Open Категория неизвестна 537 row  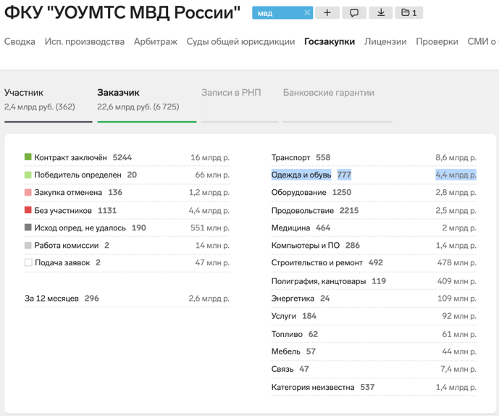(374, 387)
